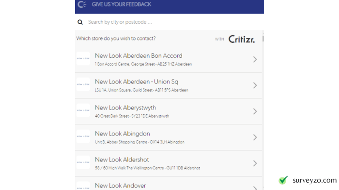The height and width of the screenshot is (190, 339).
Task: Click the Give Us Your Feedback header title
Action: coord(121,4)
